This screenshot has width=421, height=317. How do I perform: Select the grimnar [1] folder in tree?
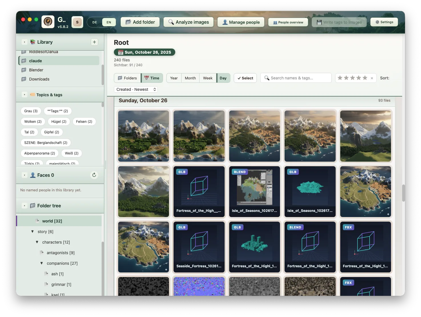tap(61, 284)
